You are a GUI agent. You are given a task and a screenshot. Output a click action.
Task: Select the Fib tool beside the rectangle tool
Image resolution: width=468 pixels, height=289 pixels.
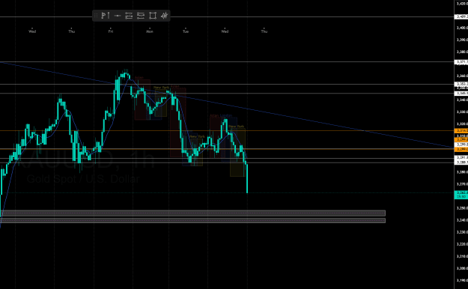pos(141,16)
